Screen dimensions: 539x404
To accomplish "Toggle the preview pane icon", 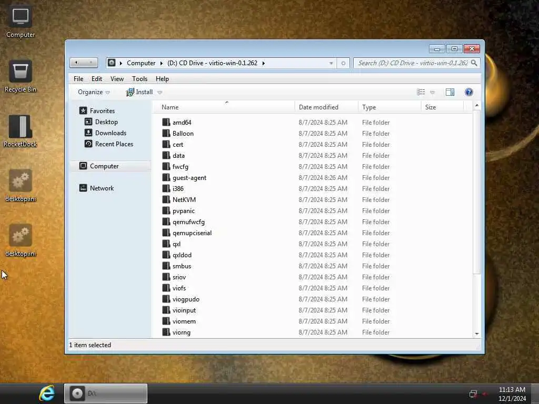I will (450, 92).
